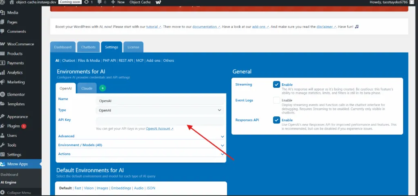This screenshot has width=418, height=196.
Task: Open the PHP API subsection
Action: (x=109, y=60)
